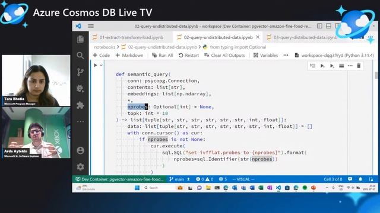This screenshot has height=213, width=380.
Task: Execute cell and below from toolbar
Action: pos(332,66)
